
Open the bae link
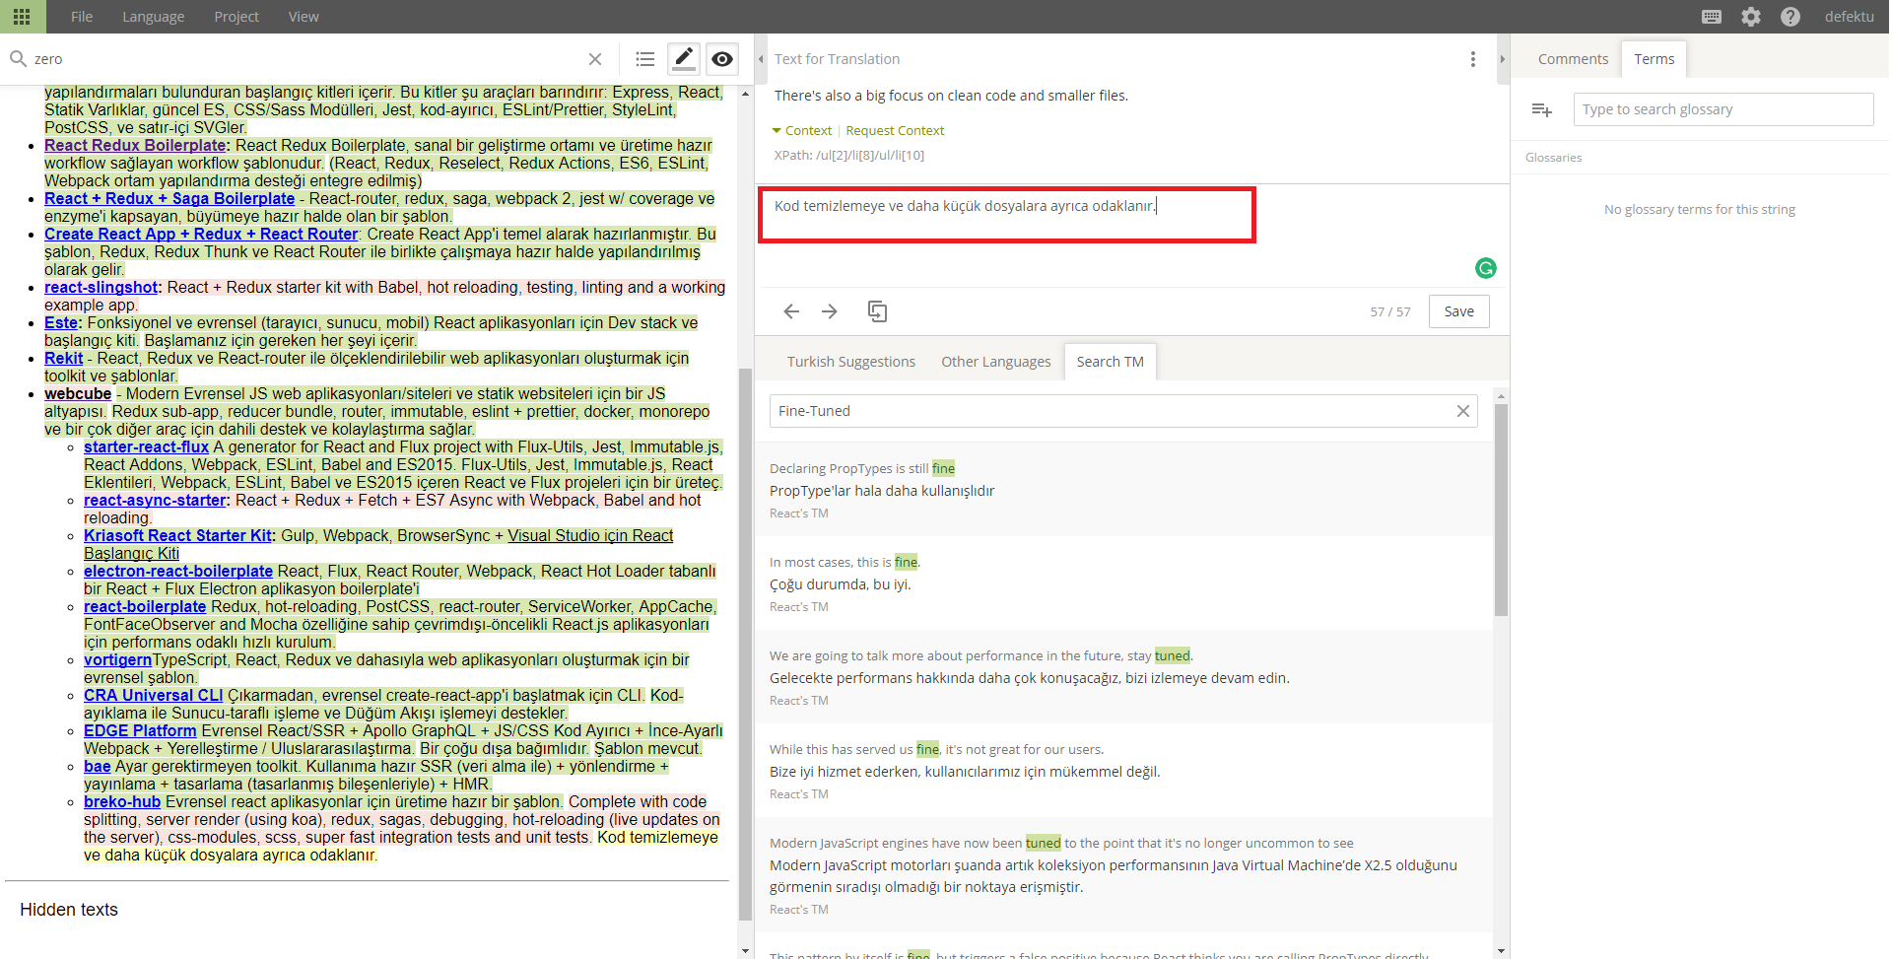98,767
